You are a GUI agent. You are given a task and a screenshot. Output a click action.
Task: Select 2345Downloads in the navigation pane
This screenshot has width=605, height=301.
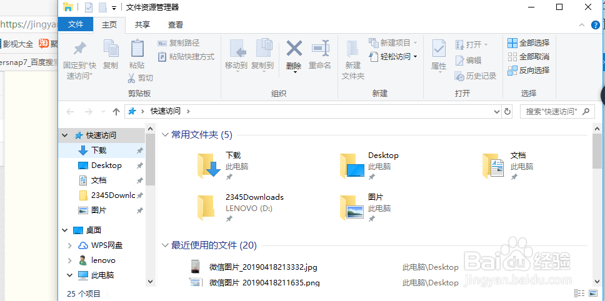[102, 195]
